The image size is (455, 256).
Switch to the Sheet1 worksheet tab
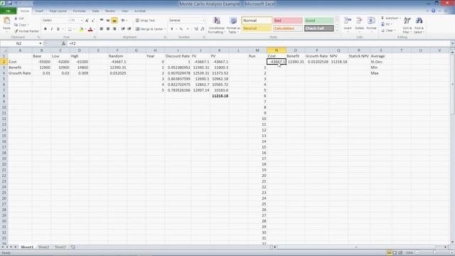point(27,247)
